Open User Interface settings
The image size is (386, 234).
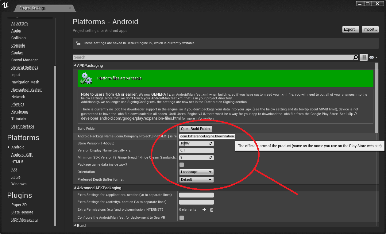pos(23,126)
